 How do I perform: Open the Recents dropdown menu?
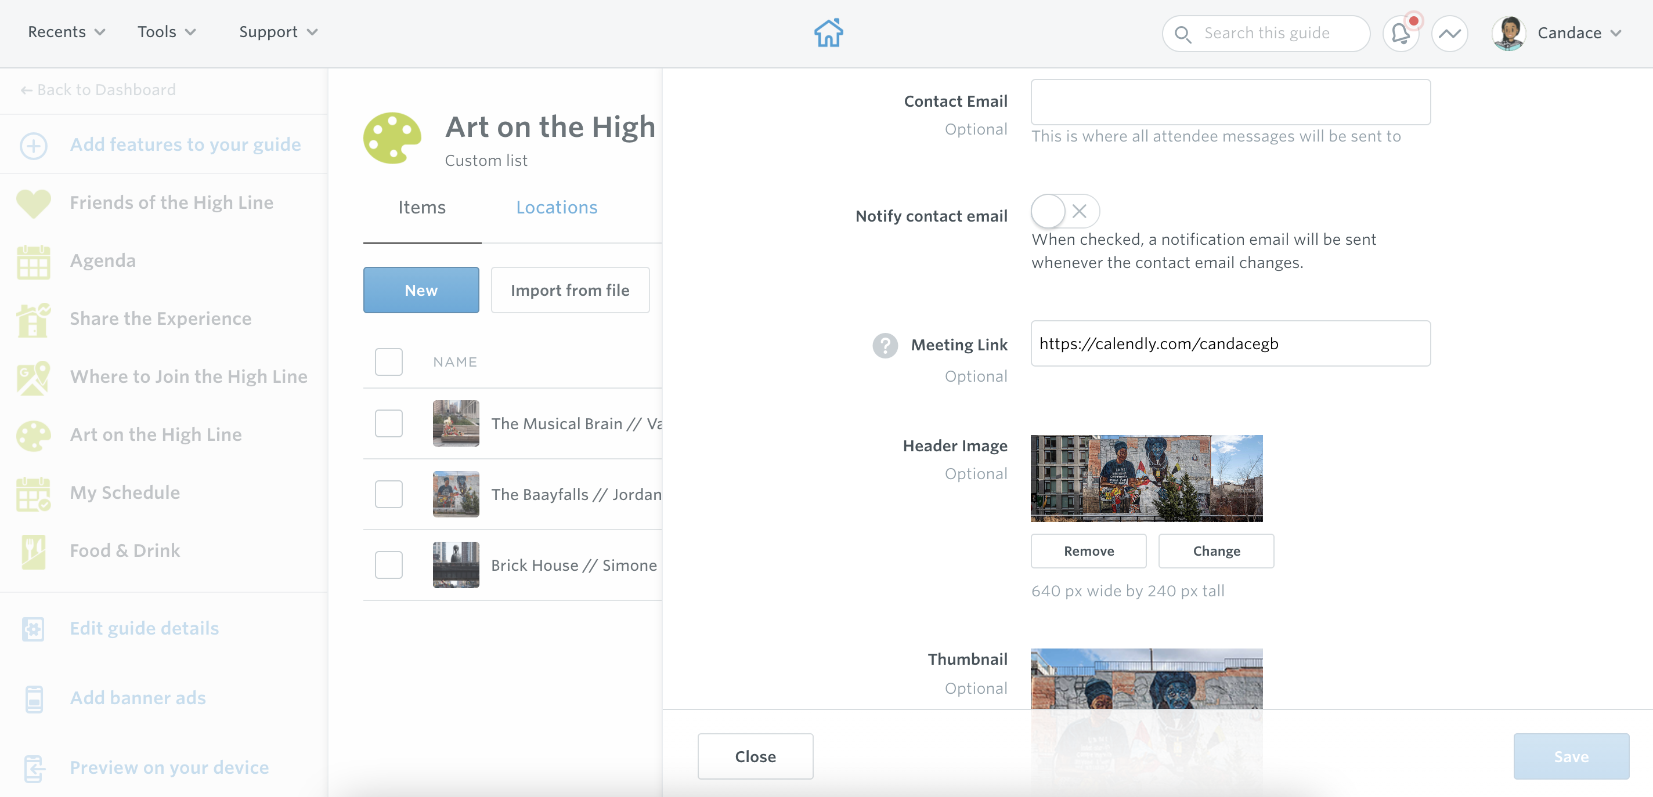point(66,32)
